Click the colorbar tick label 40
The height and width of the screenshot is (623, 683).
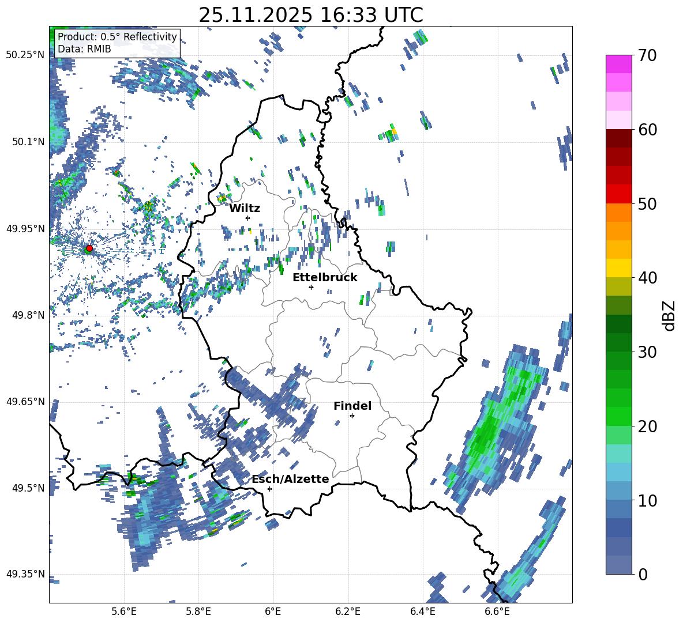pyautogui.click(x=647, y=278)
